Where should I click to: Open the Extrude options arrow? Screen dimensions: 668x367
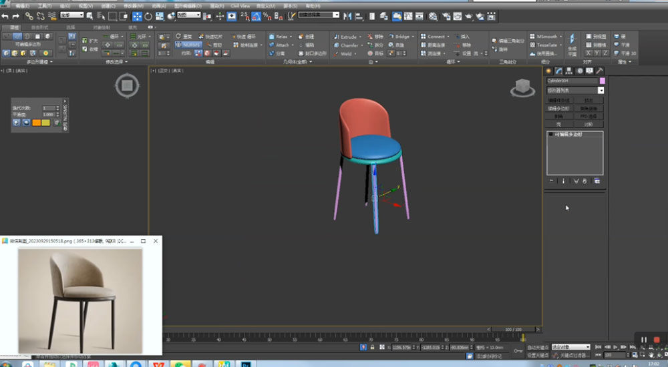click(361, 37)
